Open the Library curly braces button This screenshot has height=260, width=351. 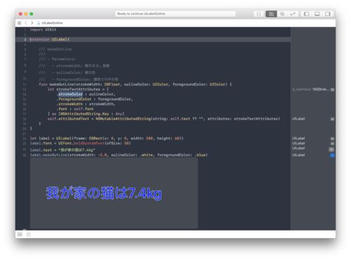point(258,14)
